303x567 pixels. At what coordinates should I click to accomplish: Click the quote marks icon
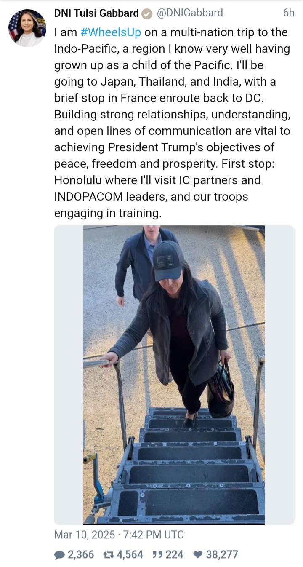click(x=157, y=555)
